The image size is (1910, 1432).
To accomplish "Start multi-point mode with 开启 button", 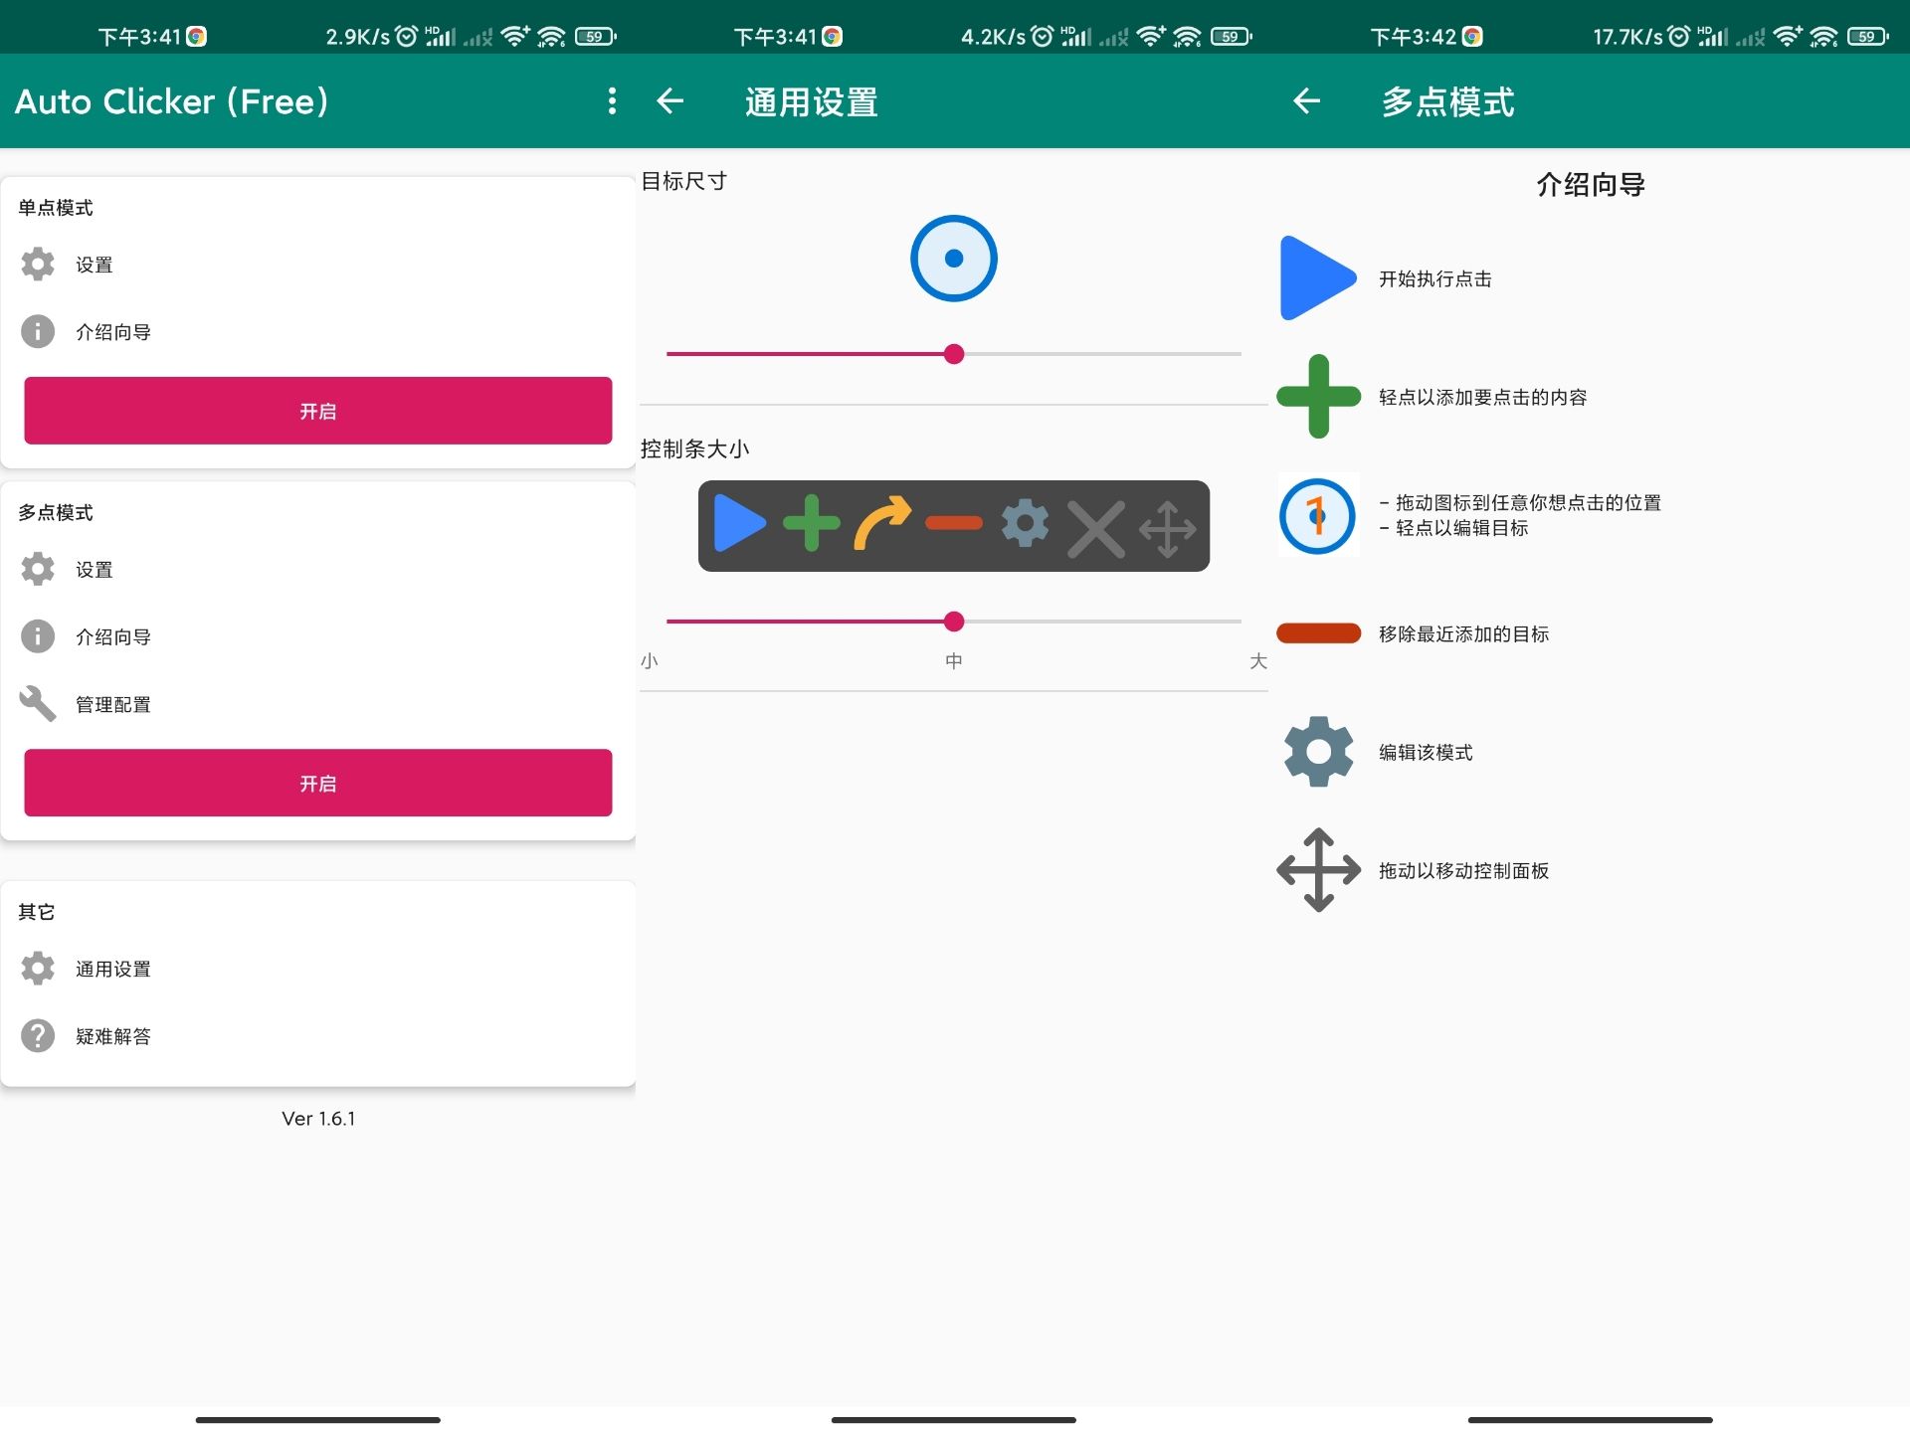I will [x=318, y=783].
